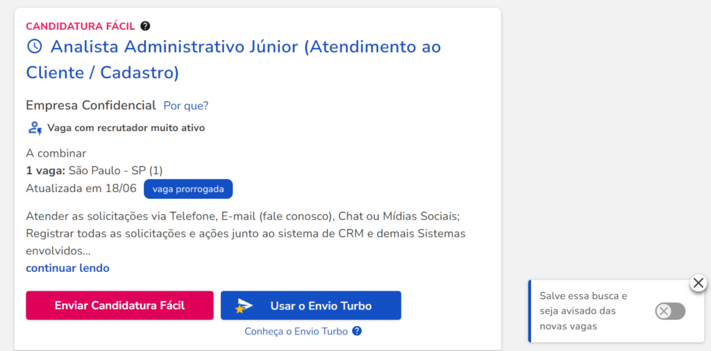
Task: Expand description with "continuar lendo"
Action: pos(67,268)
